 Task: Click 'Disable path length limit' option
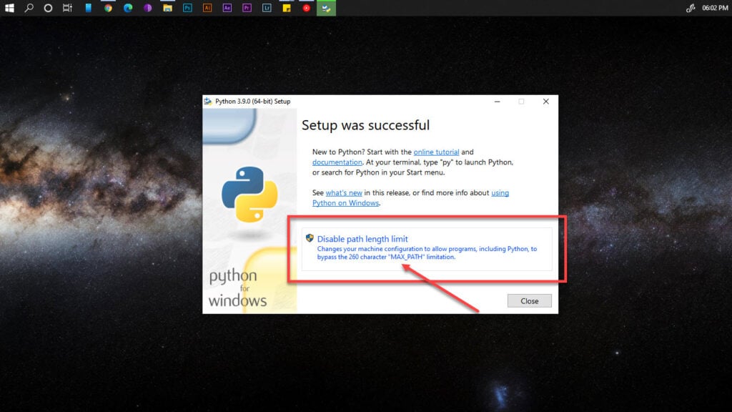427,249
